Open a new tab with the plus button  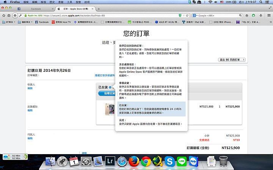pos(99,9)
